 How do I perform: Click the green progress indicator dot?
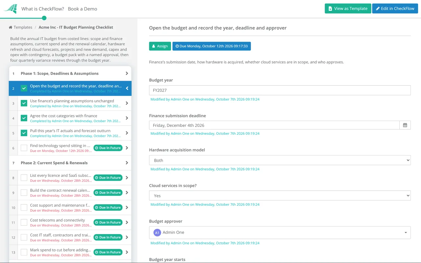coord(44,18)
